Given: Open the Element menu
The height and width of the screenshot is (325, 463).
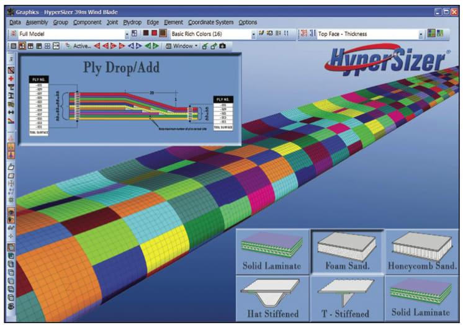Looking at the screenshot, I should click(173, 22).
